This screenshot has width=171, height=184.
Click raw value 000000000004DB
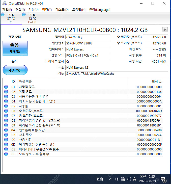[x=149, y=130]
